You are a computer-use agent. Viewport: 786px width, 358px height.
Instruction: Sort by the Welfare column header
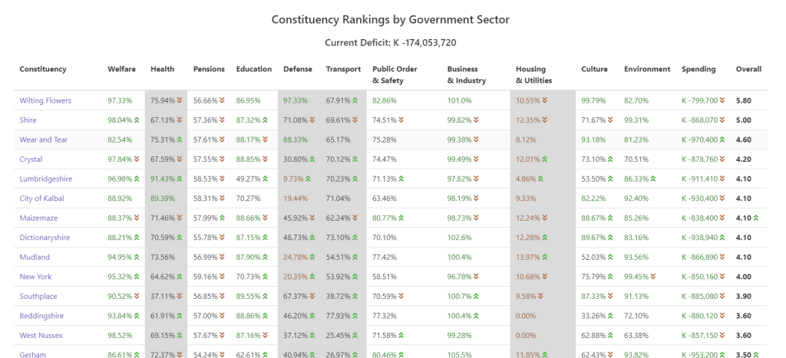(121, 69)
